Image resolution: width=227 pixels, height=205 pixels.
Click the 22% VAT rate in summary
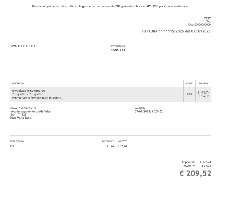(x=12, y=146)
